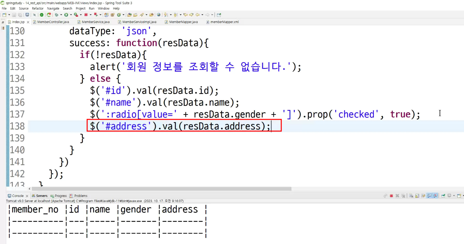Click the Pin Console icon

[443, 196]
